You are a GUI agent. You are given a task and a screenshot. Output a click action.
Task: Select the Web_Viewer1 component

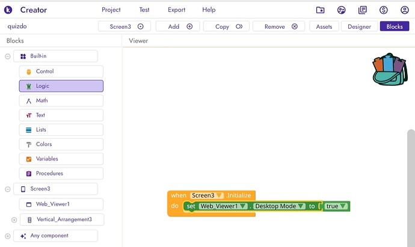point(61,204)
